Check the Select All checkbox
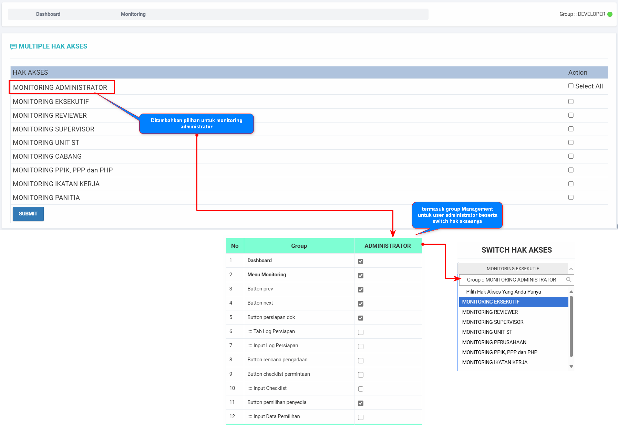The height and width of the screenshot is (425, 618). point(571,86)
